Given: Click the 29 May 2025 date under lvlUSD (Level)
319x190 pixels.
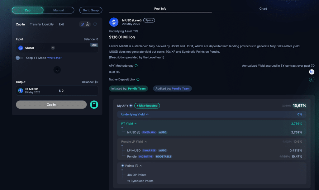Looking at the screenshot, I should [x=131, y=24].
